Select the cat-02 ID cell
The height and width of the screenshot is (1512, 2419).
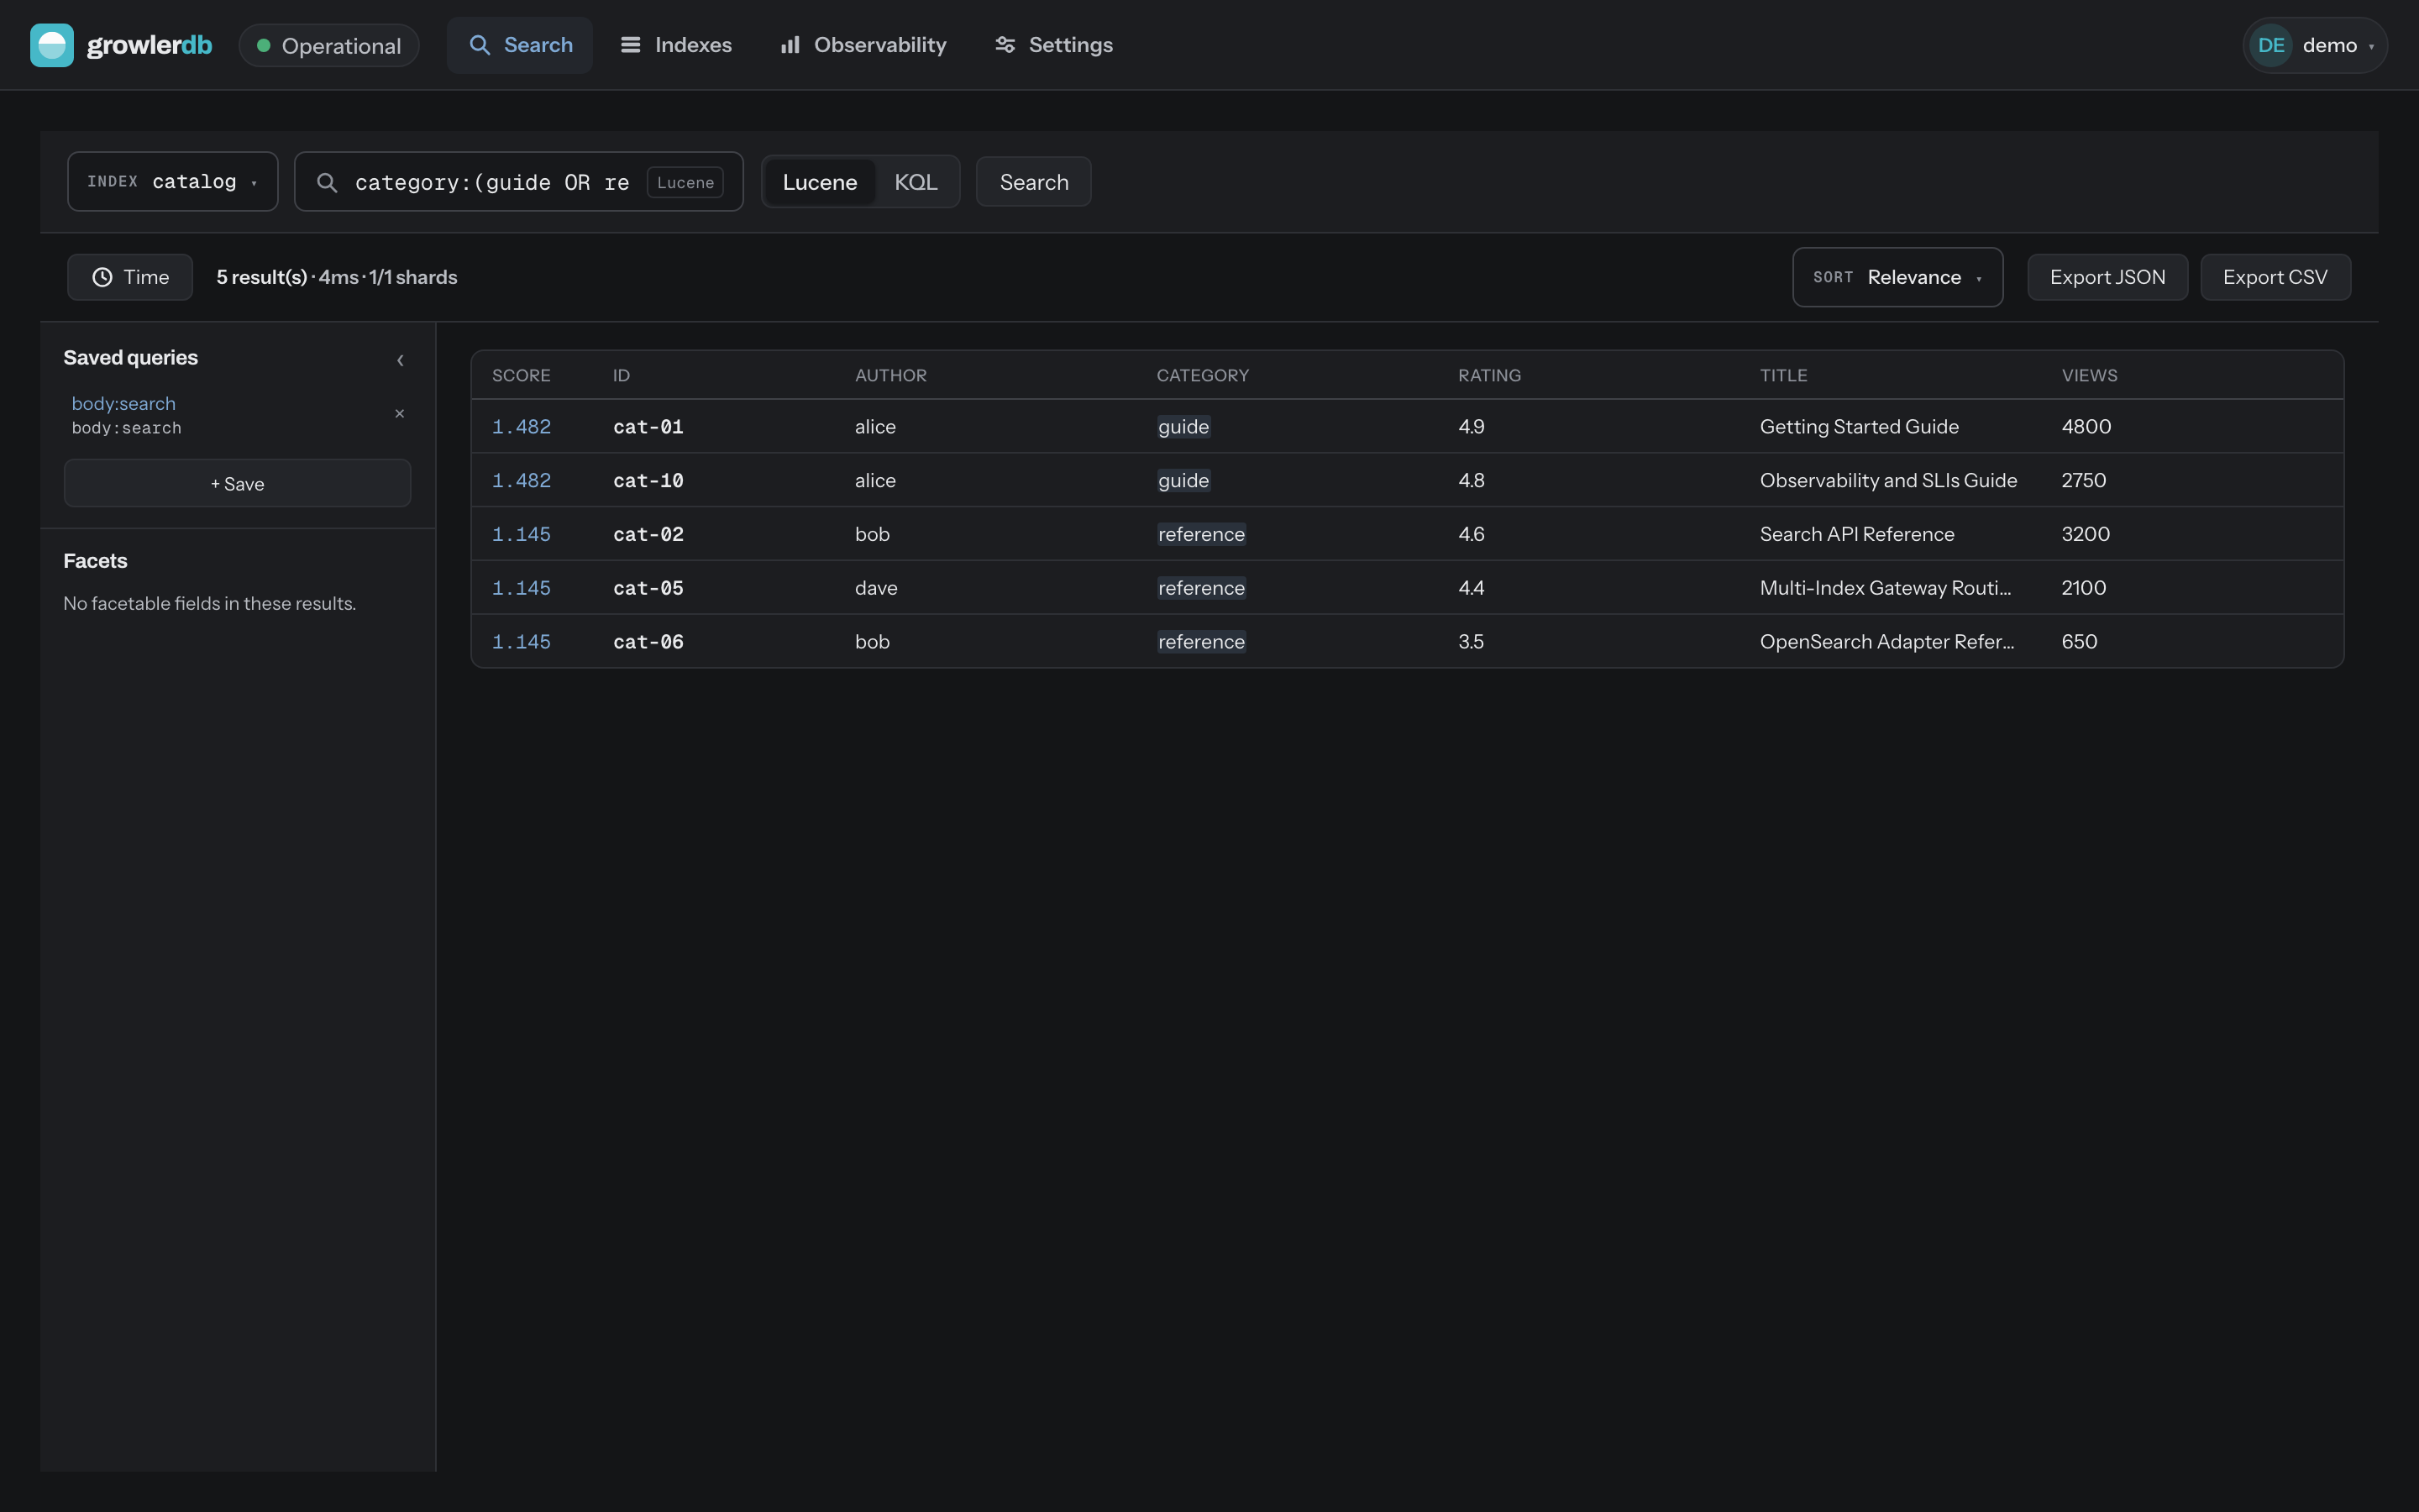point(648,535)
